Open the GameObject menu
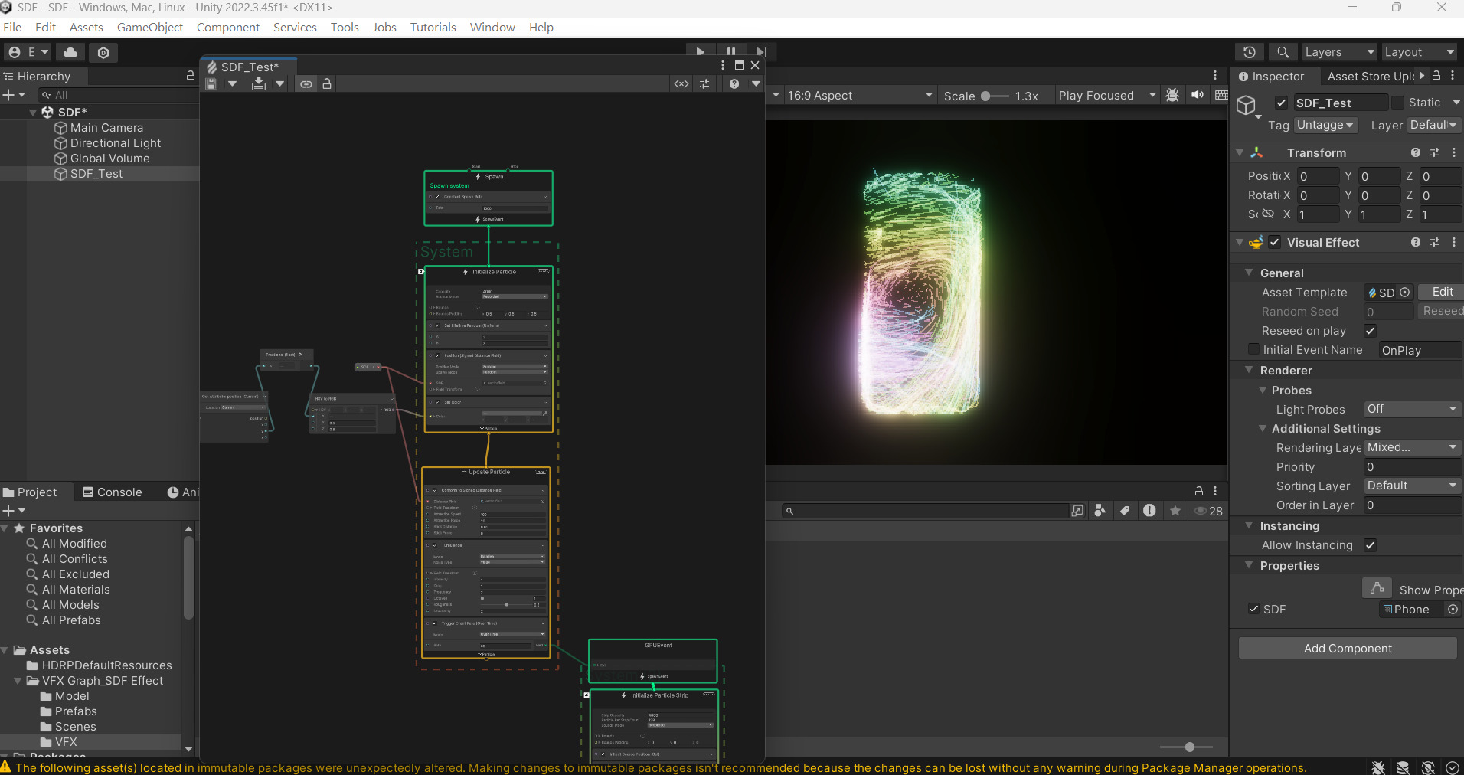The height and width of the screenshot is (775, 1464). coord(150,27)
